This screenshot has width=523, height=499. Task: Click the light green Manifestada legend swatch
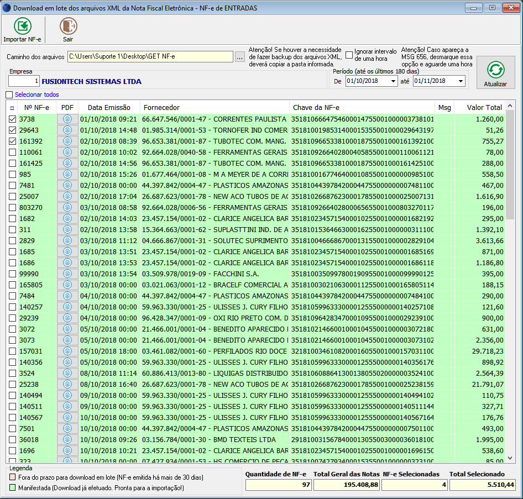[x=13, y=488]
